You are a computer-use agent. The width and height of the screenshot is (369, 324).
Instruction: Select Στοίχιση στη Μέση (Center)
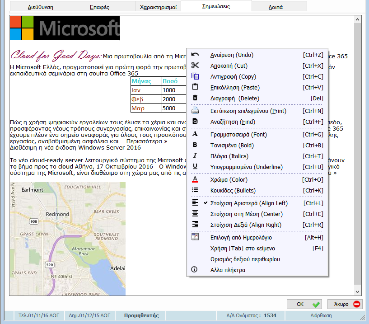tap(257, 214)
